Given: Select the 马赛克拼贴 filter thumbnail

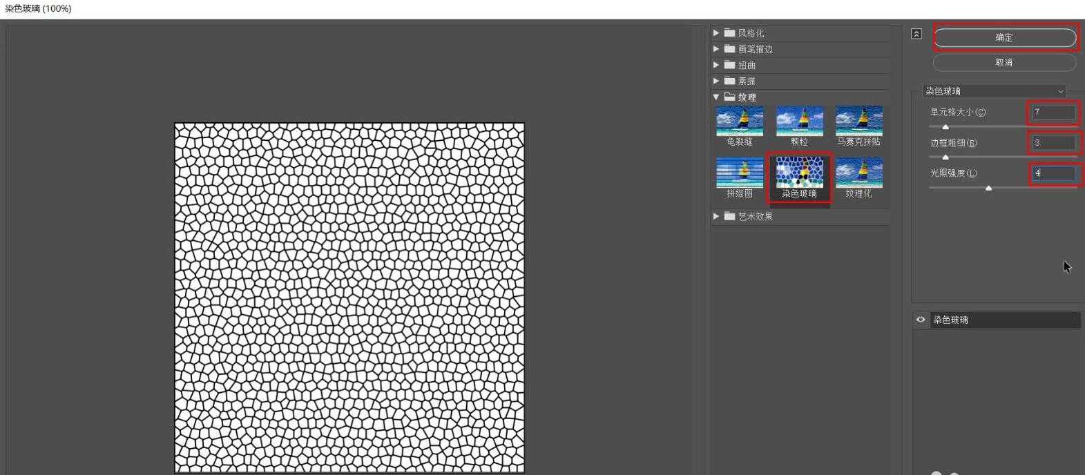Looking at the screenshot, I should pos(859,122).
